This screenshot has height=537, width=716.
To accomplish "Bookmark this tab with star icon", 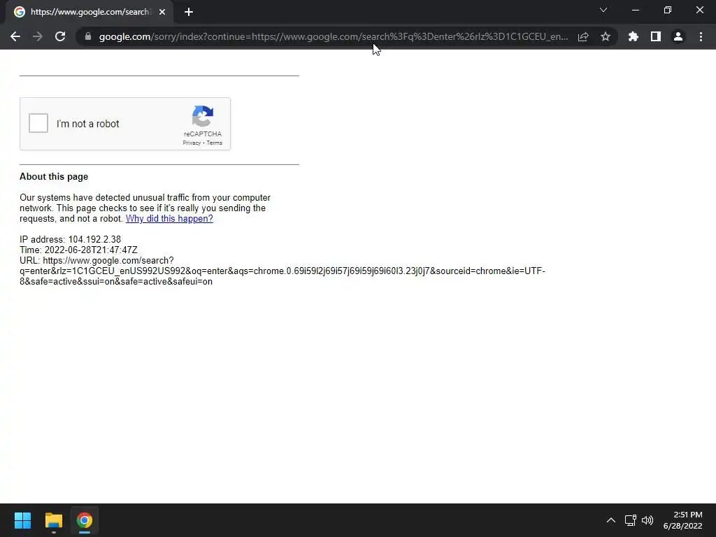I will tap(606, 36).
